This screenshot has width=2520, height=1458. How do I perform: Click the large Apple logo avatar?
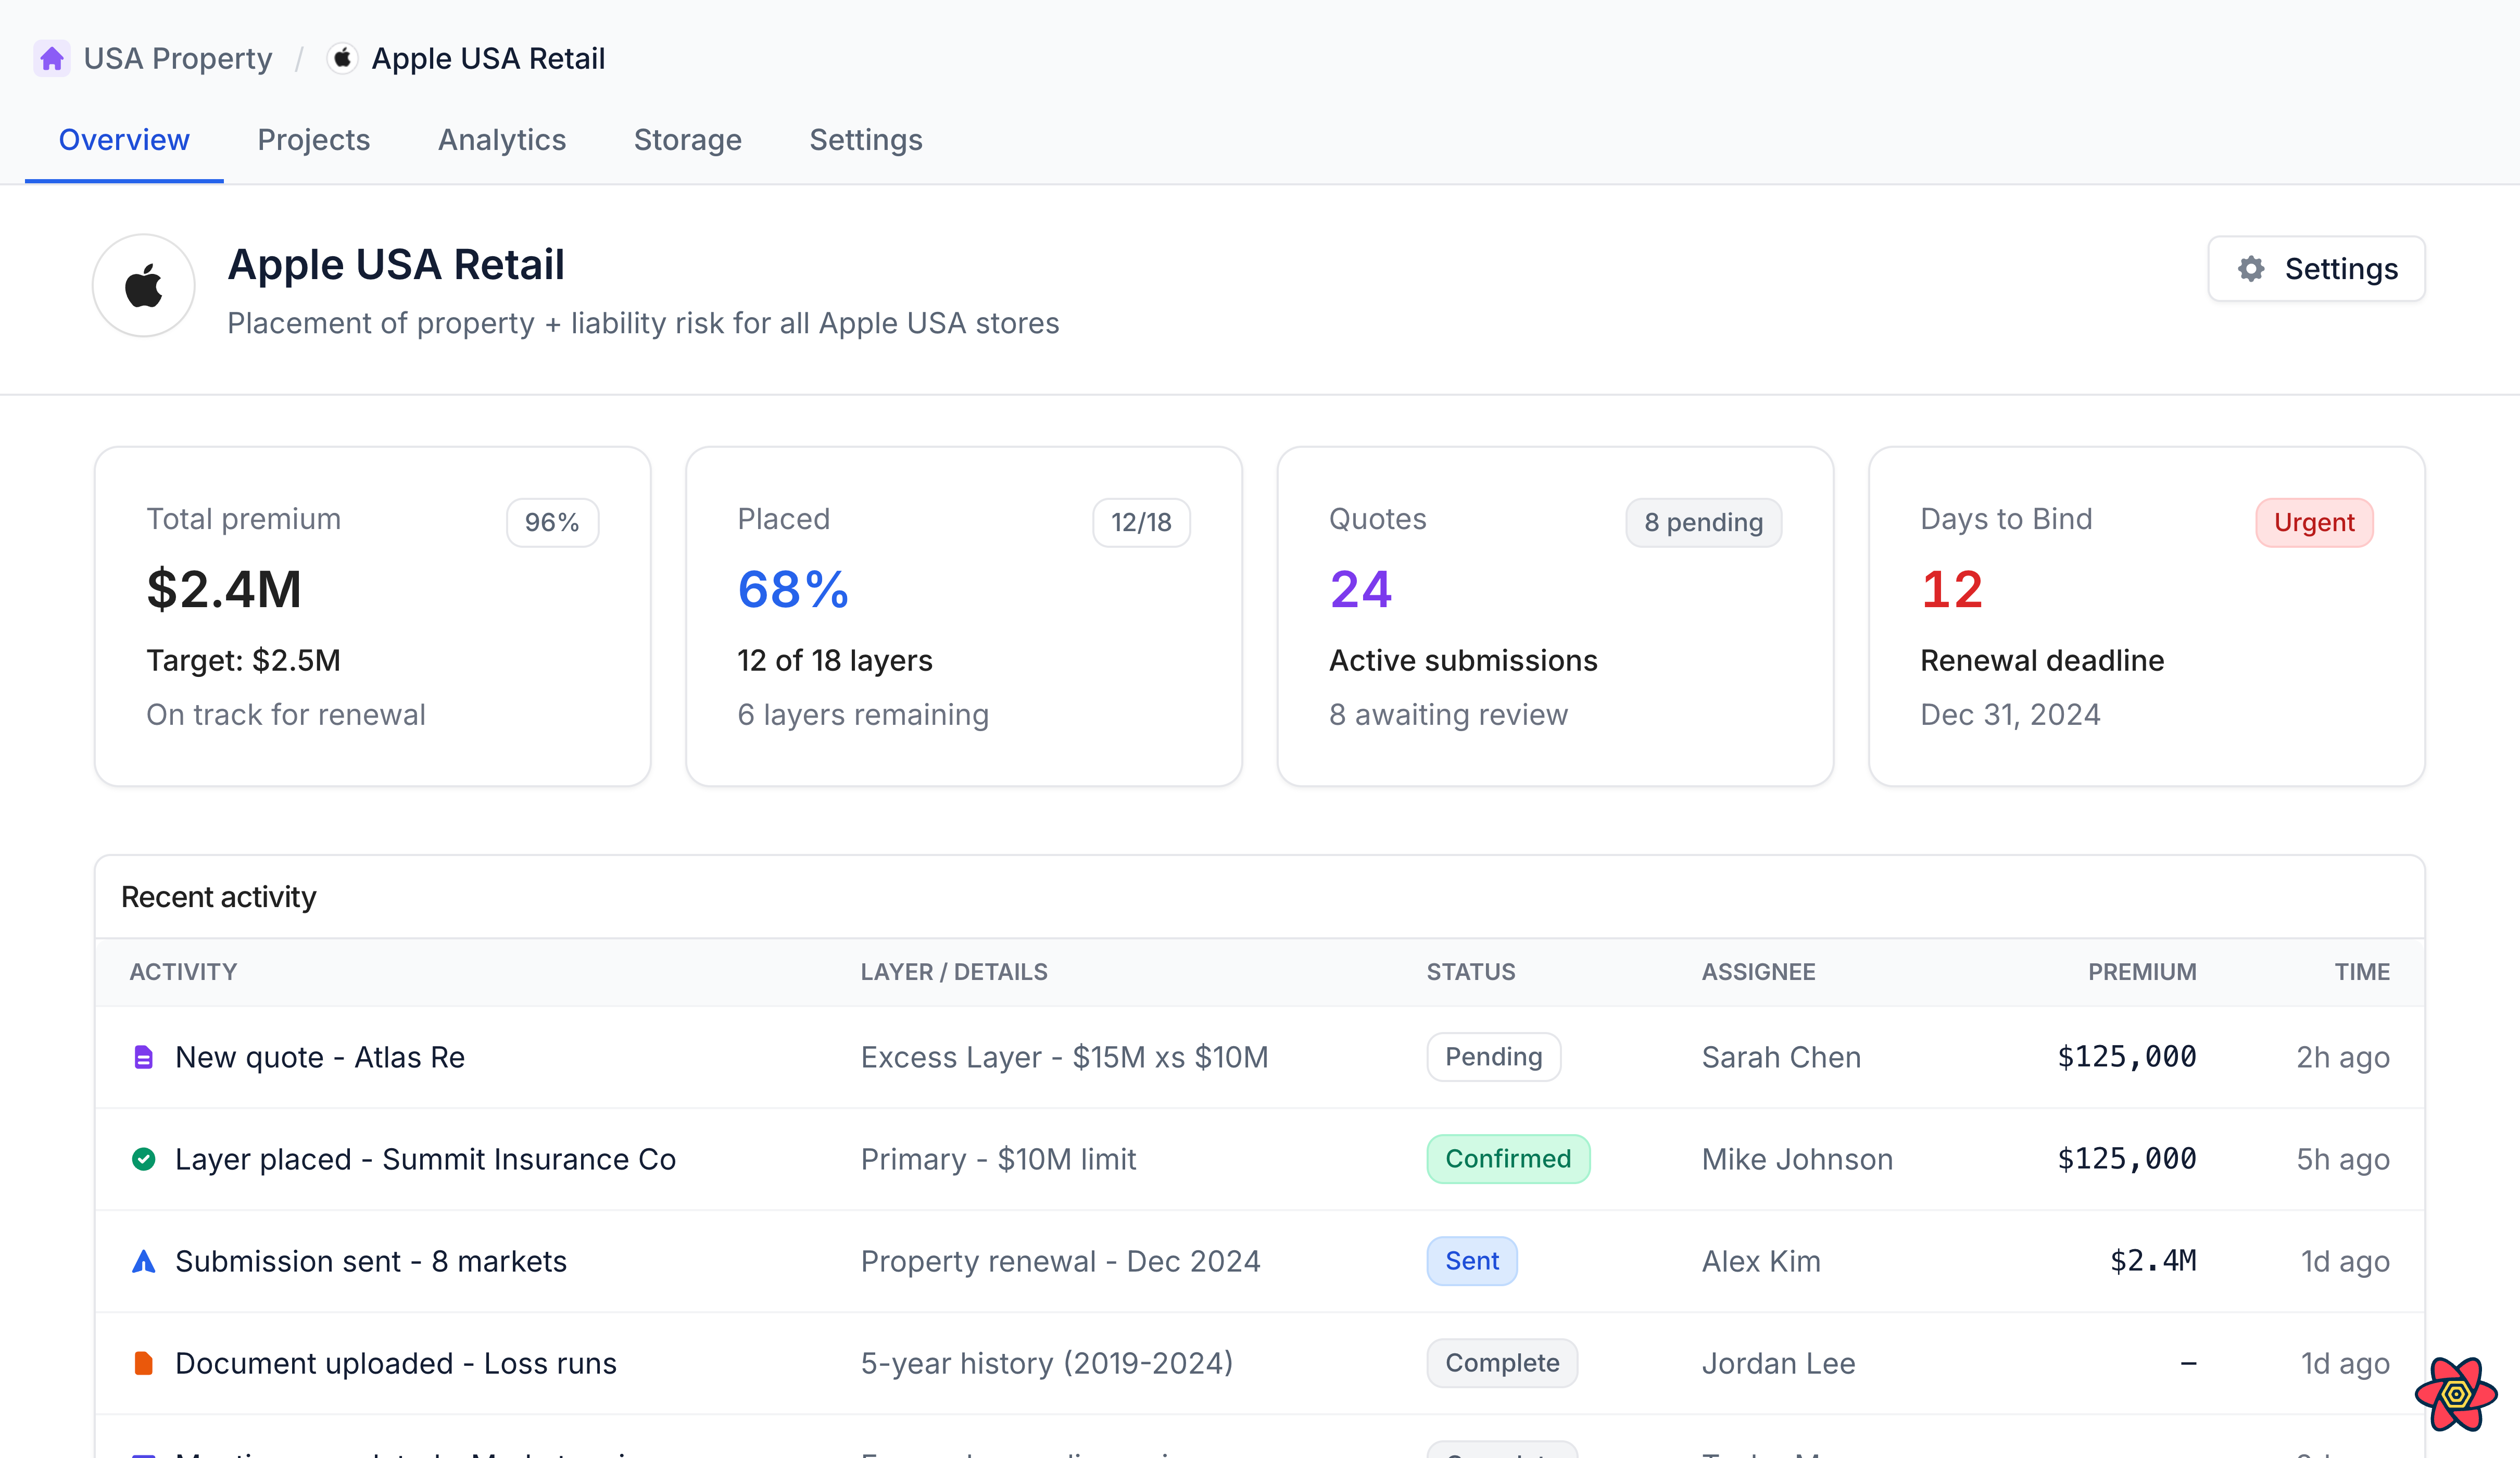[144, 286]
